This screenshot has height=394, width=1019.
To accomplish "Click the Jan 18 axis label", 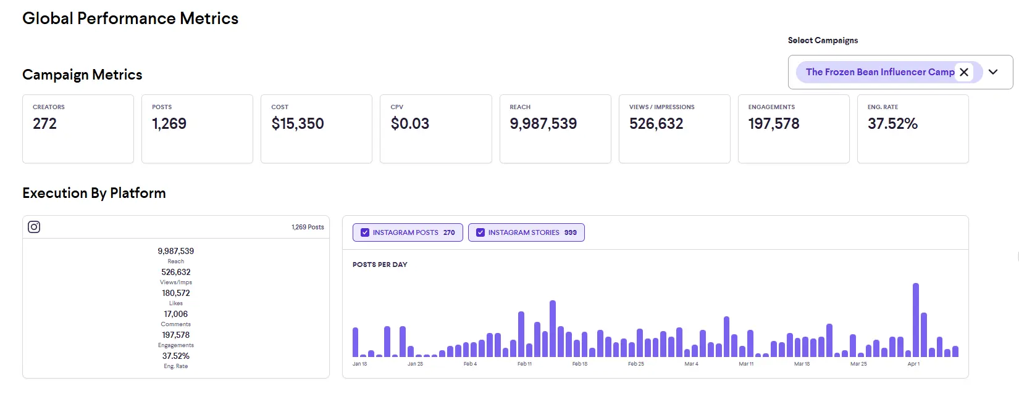I will click(x=359, y=364).
